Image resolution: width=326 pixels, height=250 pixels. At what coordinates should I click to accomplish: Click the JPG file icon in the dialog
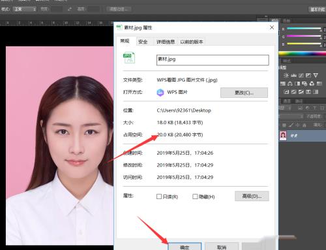[129, 57]
